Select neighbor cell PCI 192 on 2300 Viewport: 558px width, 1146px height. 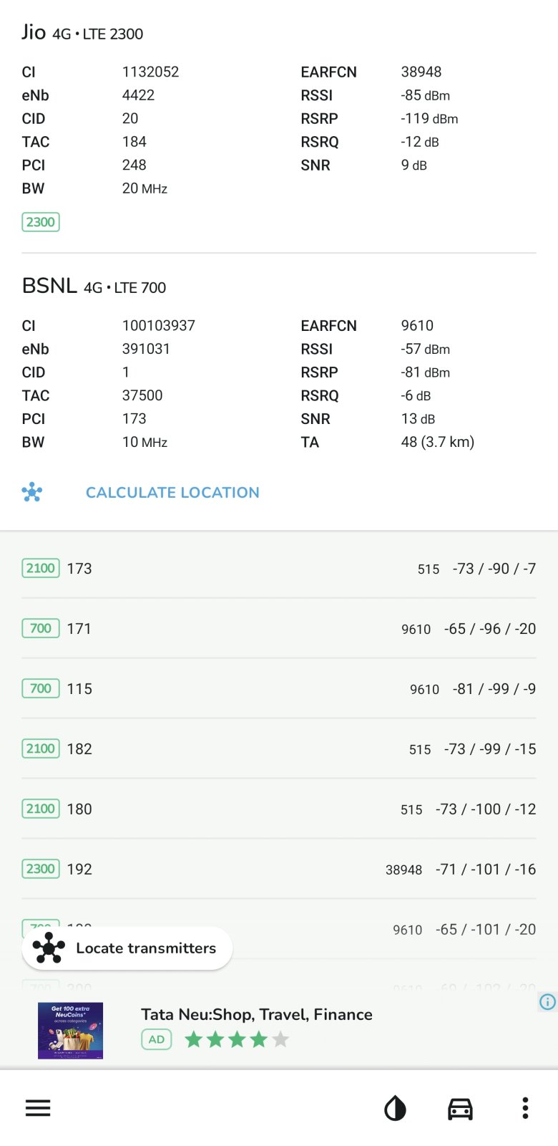pyautogui.click(x=279, y=870)
